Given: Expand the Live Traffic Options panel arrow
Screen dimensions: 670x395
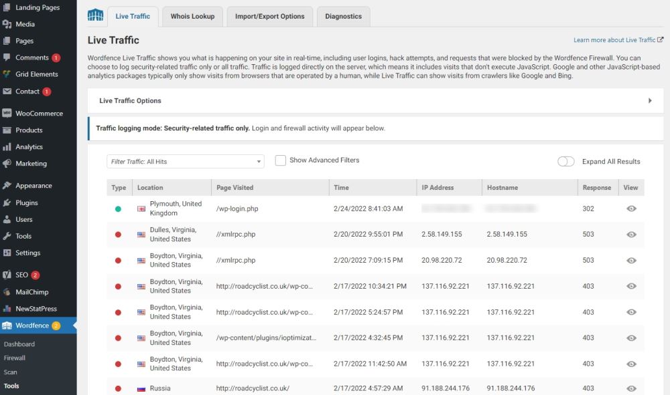Looking at the screenshot, I should [x=649, y=100].
